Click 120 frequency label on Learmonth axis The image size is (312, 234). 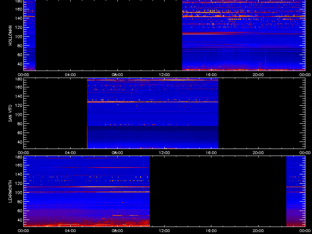(19, 183)
